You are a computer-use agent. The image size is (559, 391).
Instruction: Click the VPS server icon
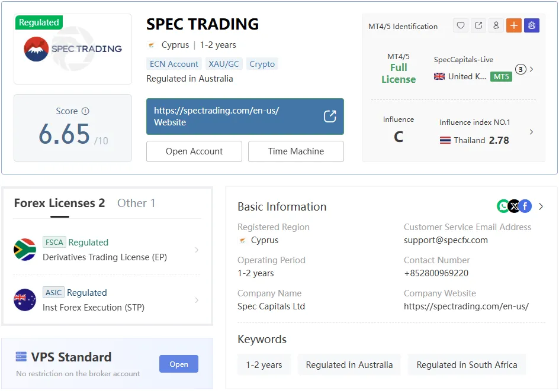[21, 357]
